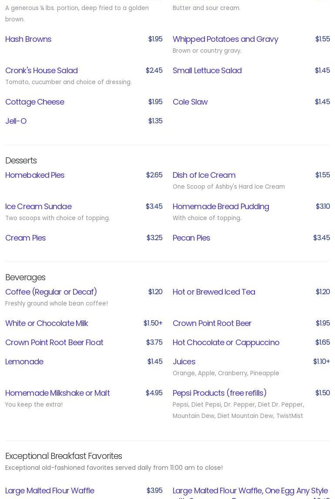Image resolution: width=335 pixels, height=499 pixels.
Task: Open the Crown Point Root Beer Float item
Action: 54,343
